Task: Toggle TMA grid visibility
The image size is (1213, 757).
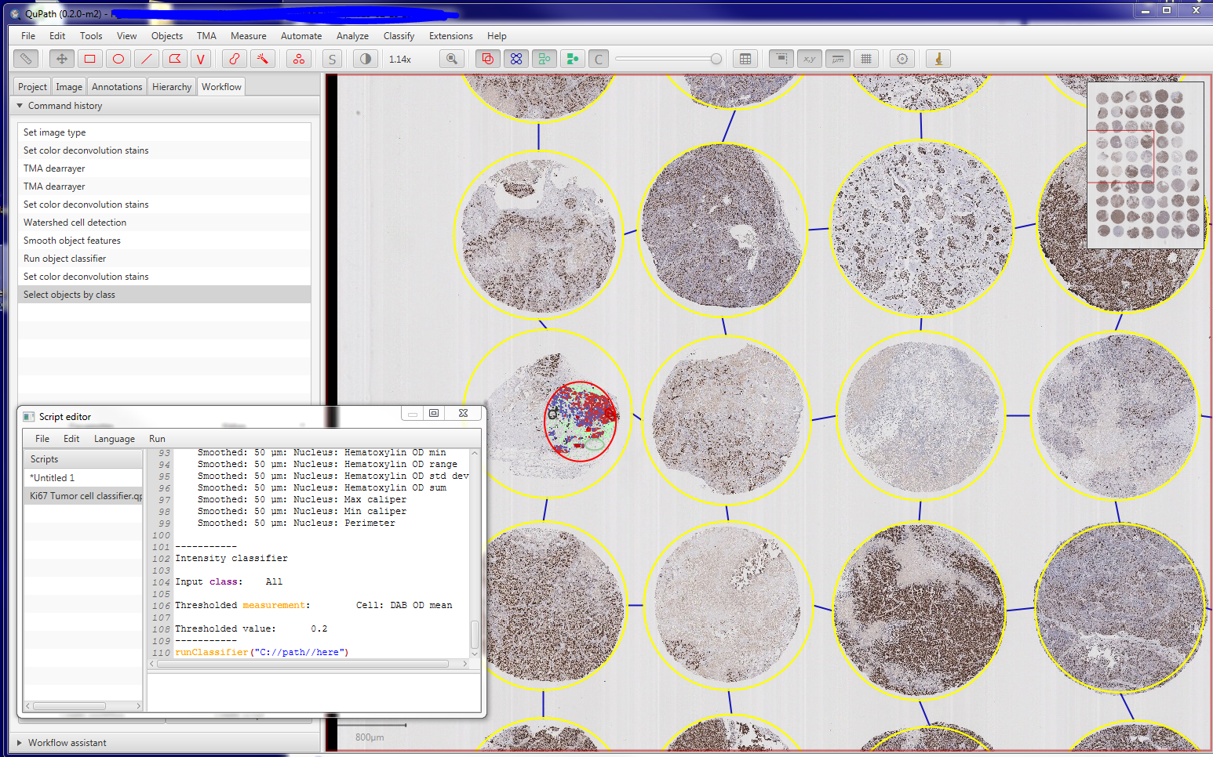Action: 516,59
